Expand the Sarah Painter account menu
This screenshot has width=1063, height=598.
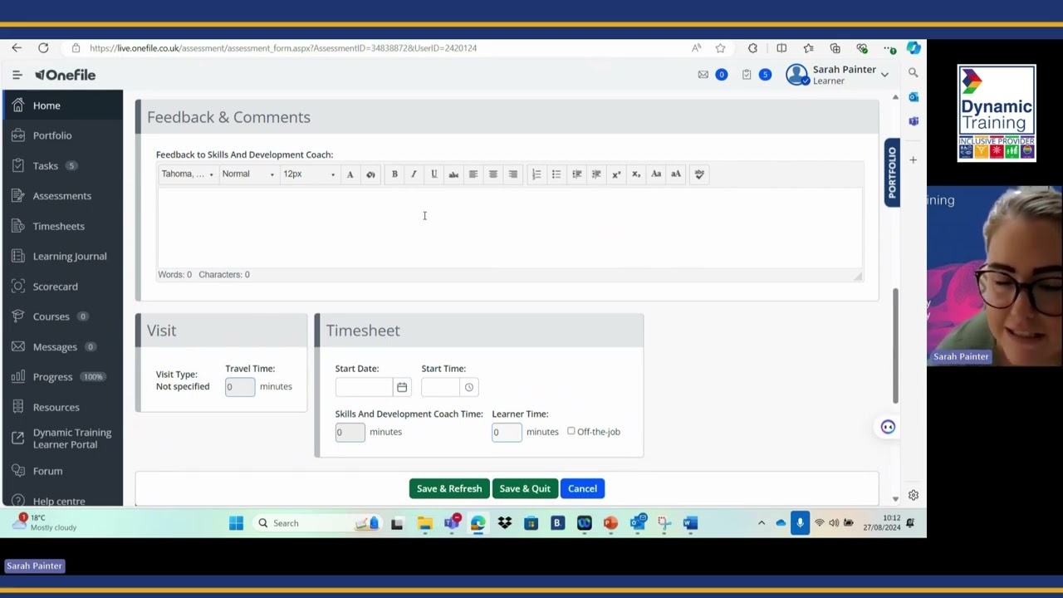(x=838, y=75)
